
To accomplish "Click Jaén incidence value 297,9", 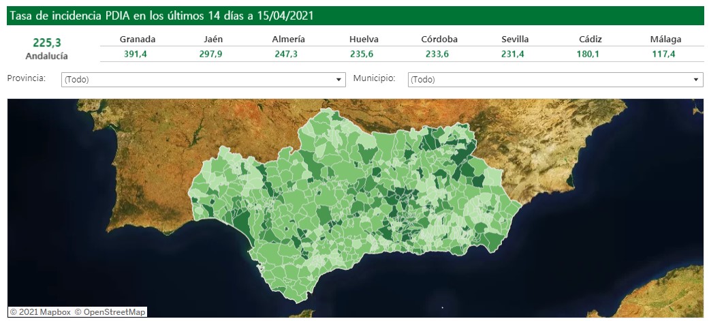I will click(x=210, y=55).
